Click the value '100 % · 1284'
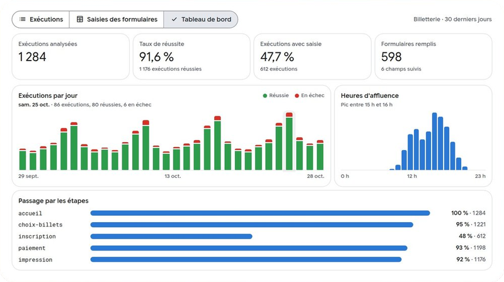 468,213
